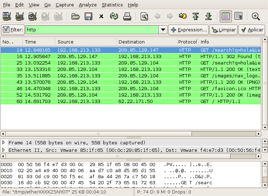
Task: Click packet details horizontal scrollbar thumb
Action: coord(118,156)
